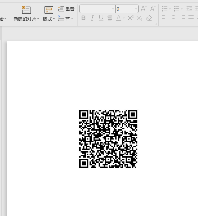Screen dimensions: 198x216
Task: Click the font size field showing 0
Action: click(x=125, y=9)
